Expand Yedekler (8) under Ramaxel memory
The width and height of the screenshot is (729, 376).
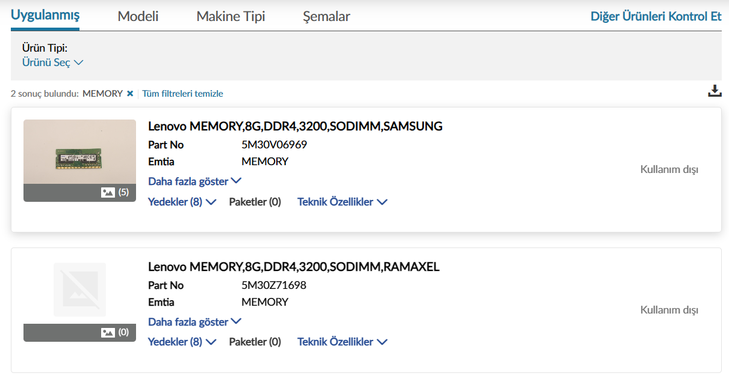point(182,342)
